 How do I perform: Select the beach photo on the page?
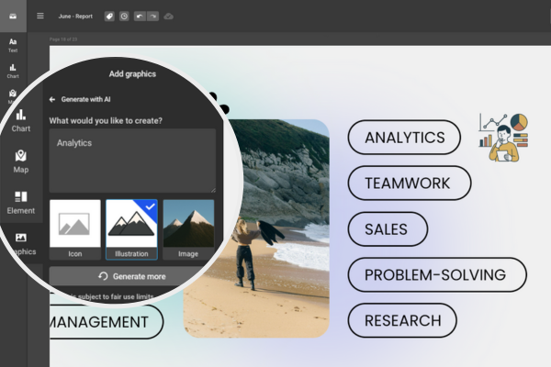(273, 228)
